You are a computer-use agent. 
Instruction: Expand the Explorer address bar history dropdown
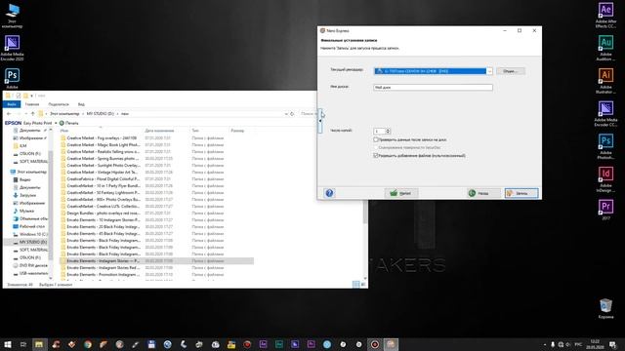286,114
